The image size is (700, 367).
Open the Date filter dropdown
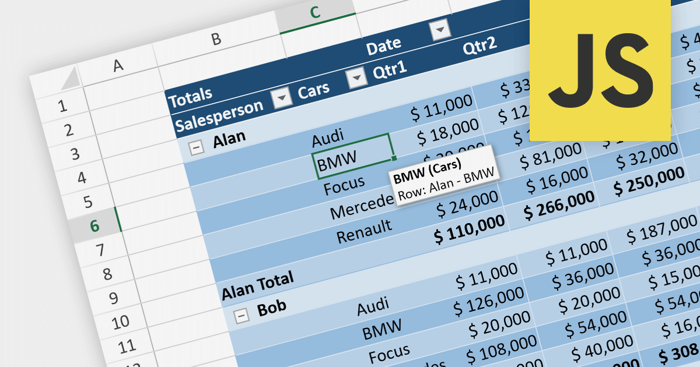439,30
